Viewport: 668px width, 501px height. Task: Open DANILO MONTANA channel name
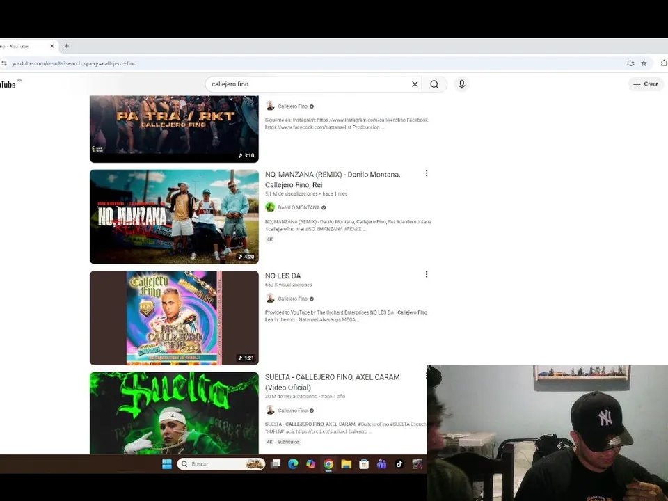pyautogui.click(x=299, y=207)
